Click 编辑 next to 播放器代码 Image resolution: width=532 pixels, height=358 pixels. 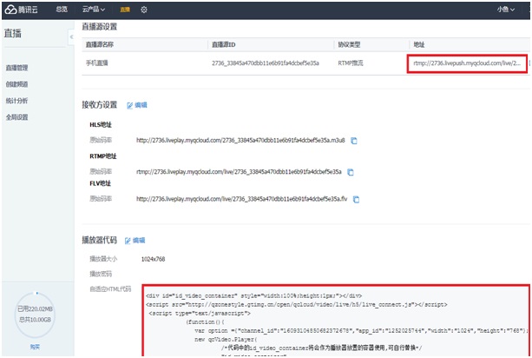pos(135,241)
